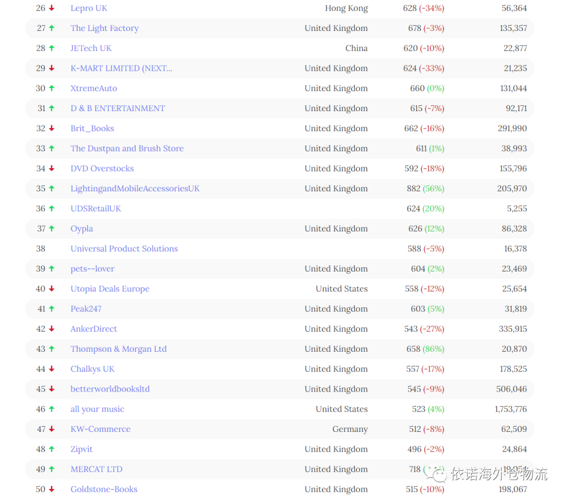Click the KW-Commerce seller link

pyautogui.click(x=101, y=429)
